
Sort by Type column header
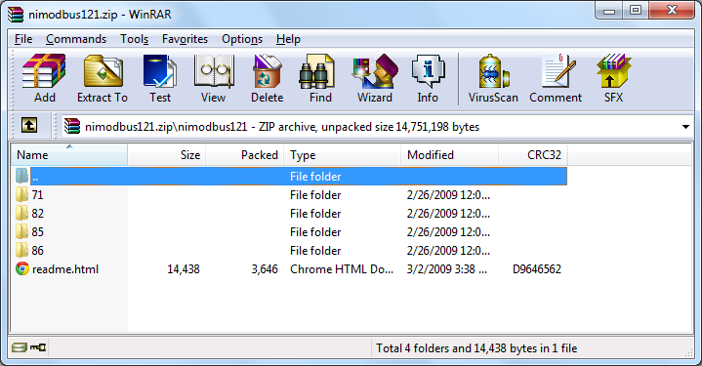342,154
